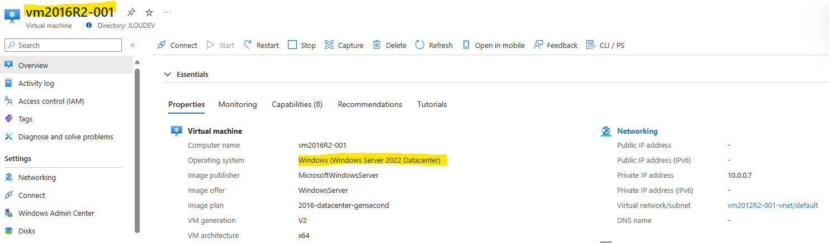
Task: Pin the vm2016R2-001 blade
Action: (x=131, y=12)
